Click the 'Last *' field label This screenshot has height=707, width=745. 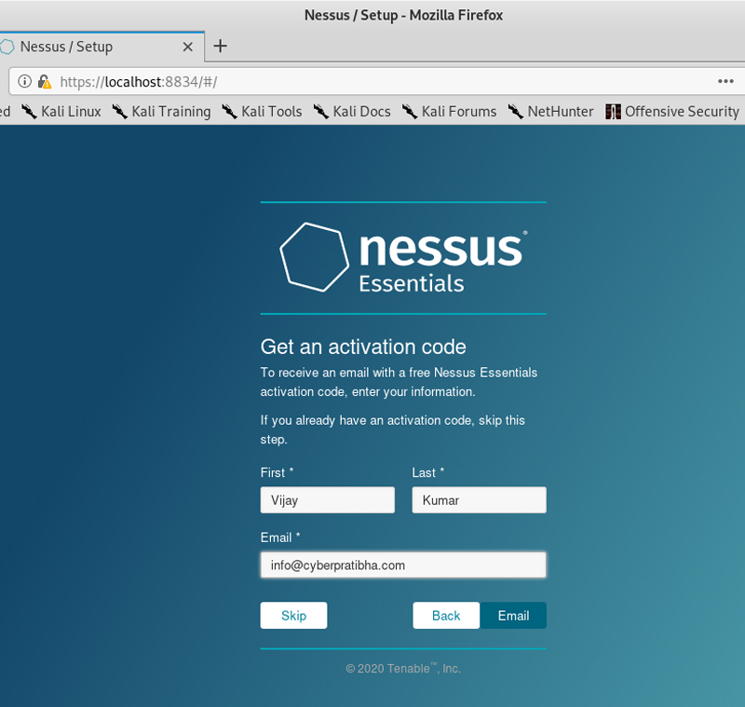pos(428,473)
